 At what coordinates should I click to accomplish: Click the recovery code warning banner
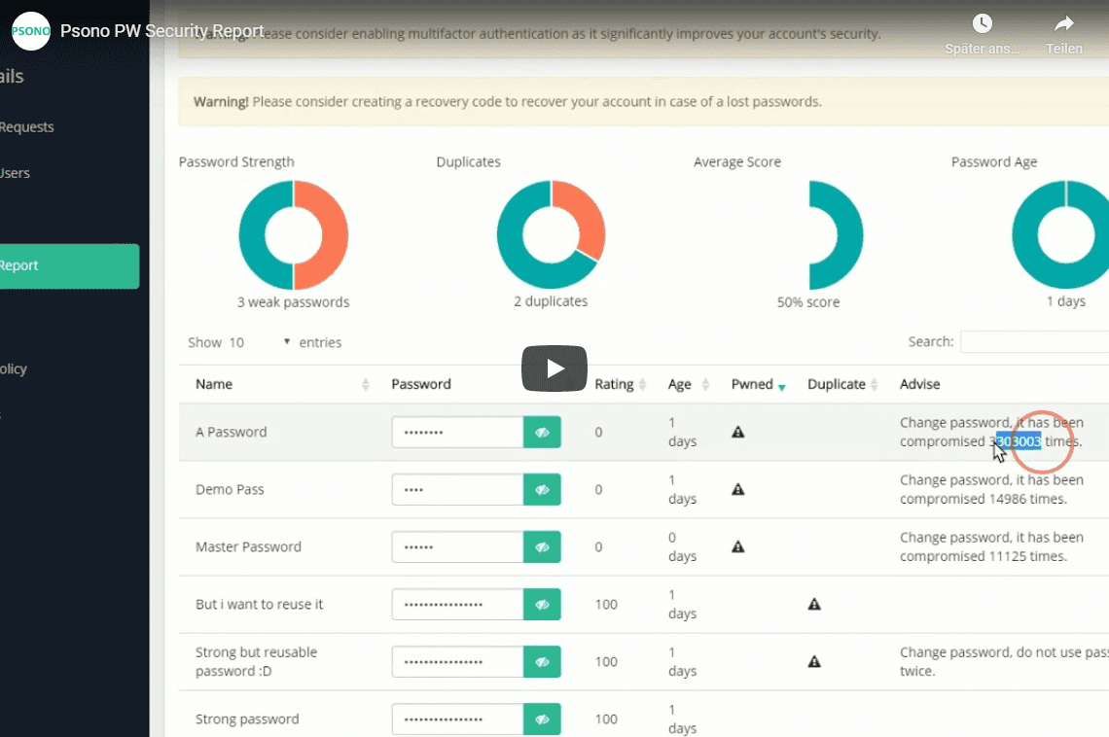click(644, 102)
